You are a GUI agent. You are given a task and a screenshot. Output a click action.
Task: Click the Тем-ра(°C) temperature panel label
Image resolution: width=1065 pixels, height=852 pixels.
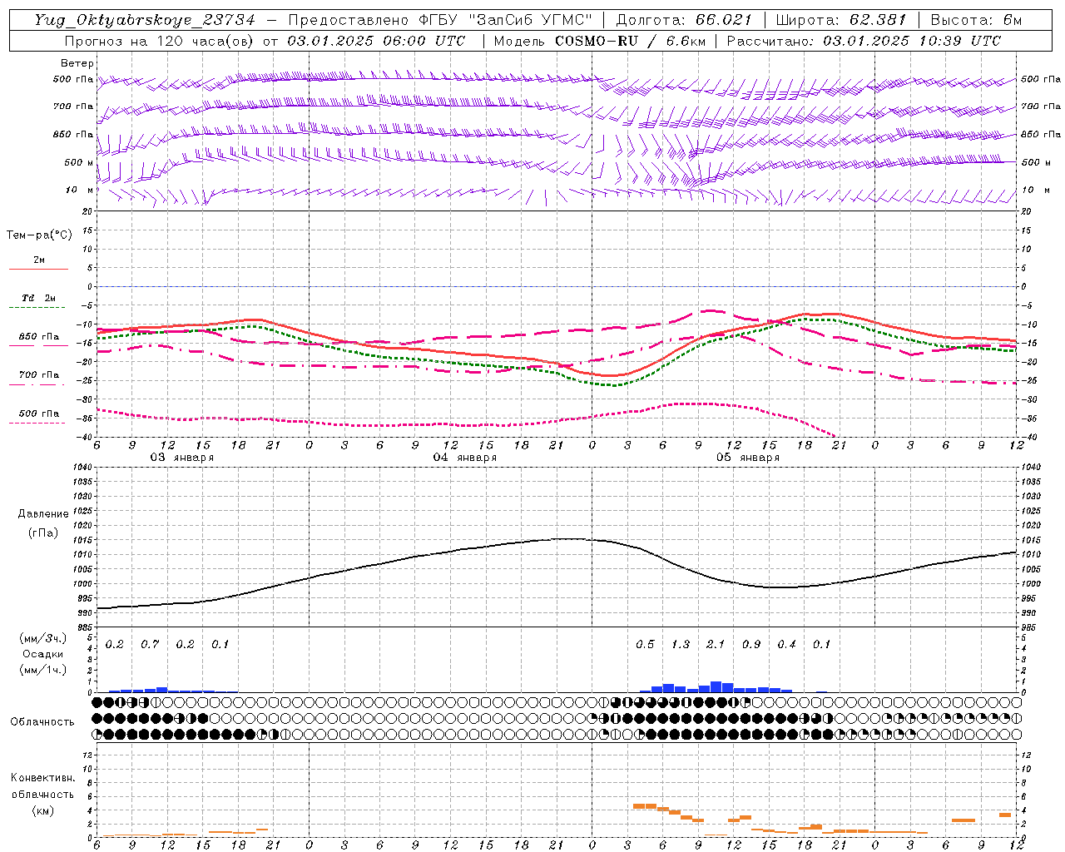click(39, 235)
